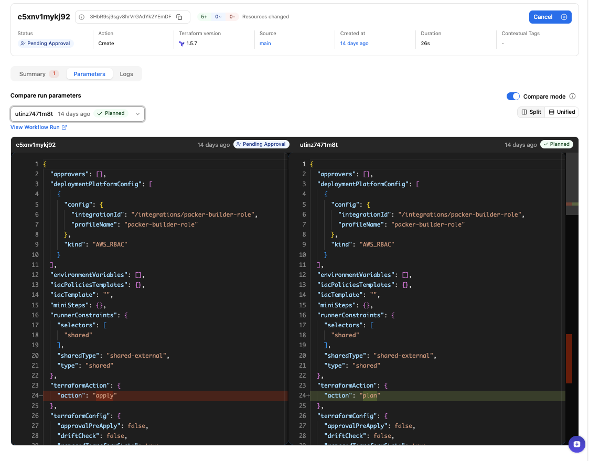Copy the run ID with copy icon
The image size is (589, 461).
pyautogui.click(x=179, y=17)
